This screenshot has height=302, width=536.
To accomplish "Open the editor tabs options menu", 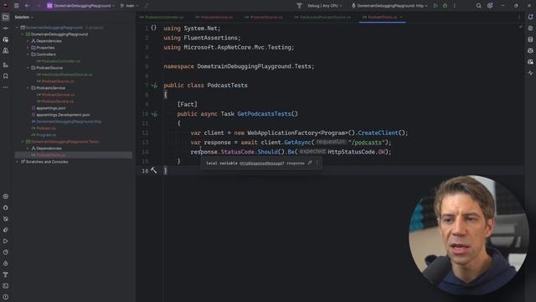I will coord(519,17).
